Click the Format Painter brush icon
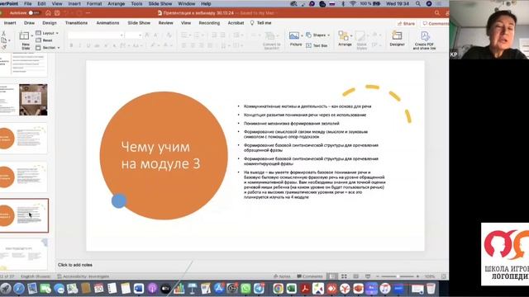This screenshot has width=529, height=297. [x=4, y=48]
